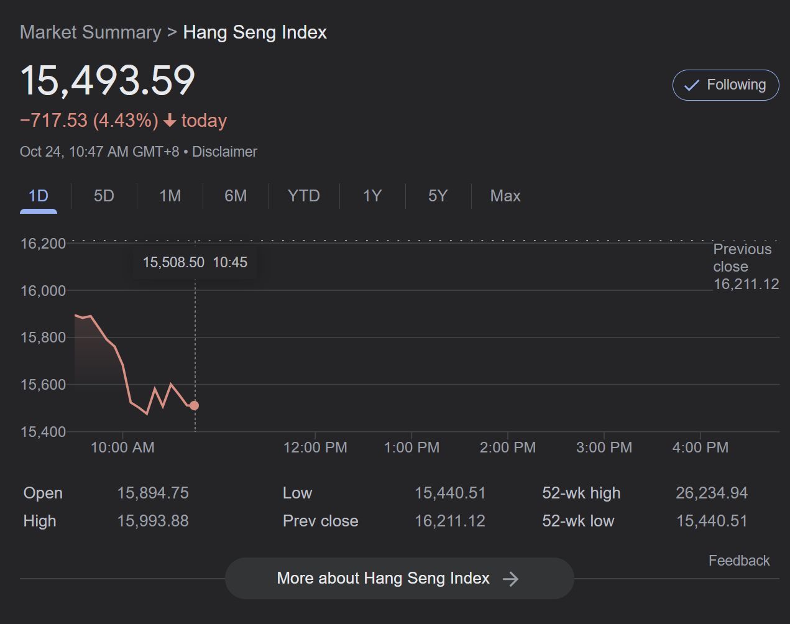Show the Max time range chart
This screenshot has height=624, width=790.
[x=505, y=196]
